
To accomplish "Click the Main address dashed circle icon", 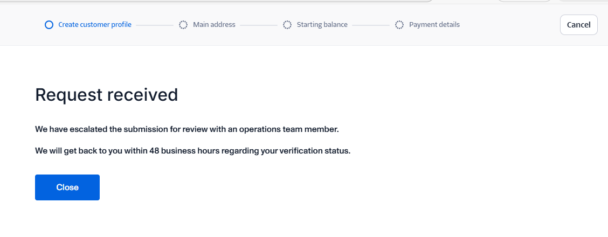I will (x=183, y=25).
